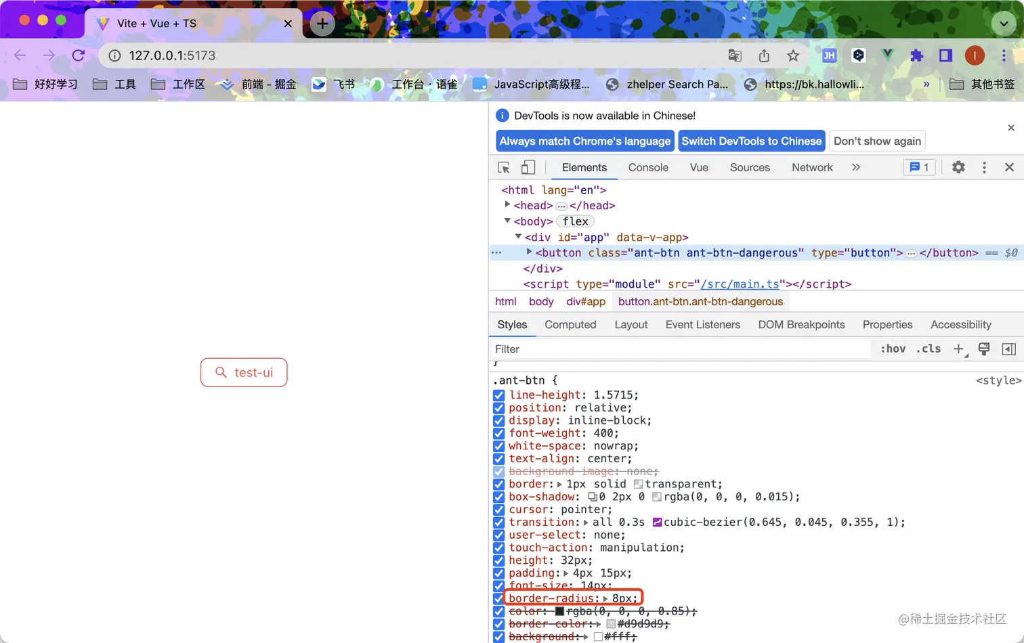Viewport: 1024px width, 643px height.
Task: Click the browser forward arrow
Action: tap(49, 56)
